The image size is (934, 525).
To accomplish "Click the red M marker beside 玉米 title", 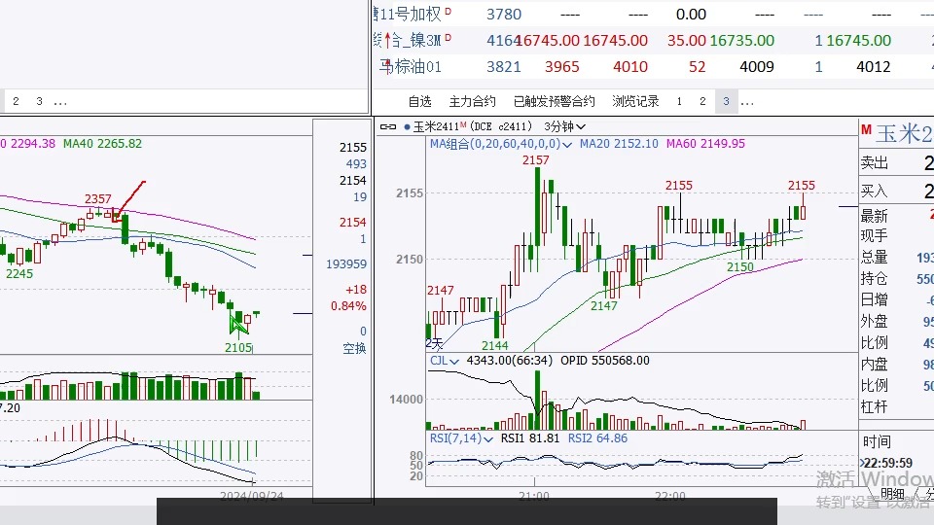I will [x=865, y=128].
